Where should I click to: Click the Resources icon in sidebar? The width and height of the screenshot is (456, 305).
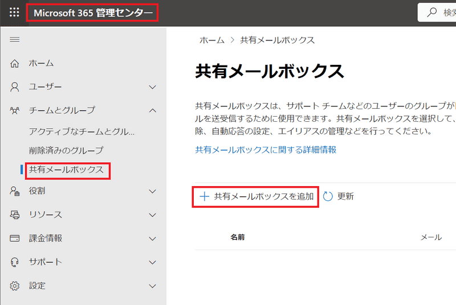(15, 215)
